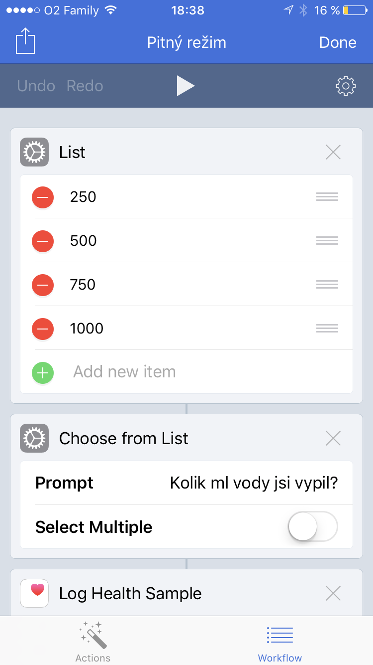This screenshot has width=373, height=665.
Task: Grab the reorder handle for 250
Action: (327, 197)
